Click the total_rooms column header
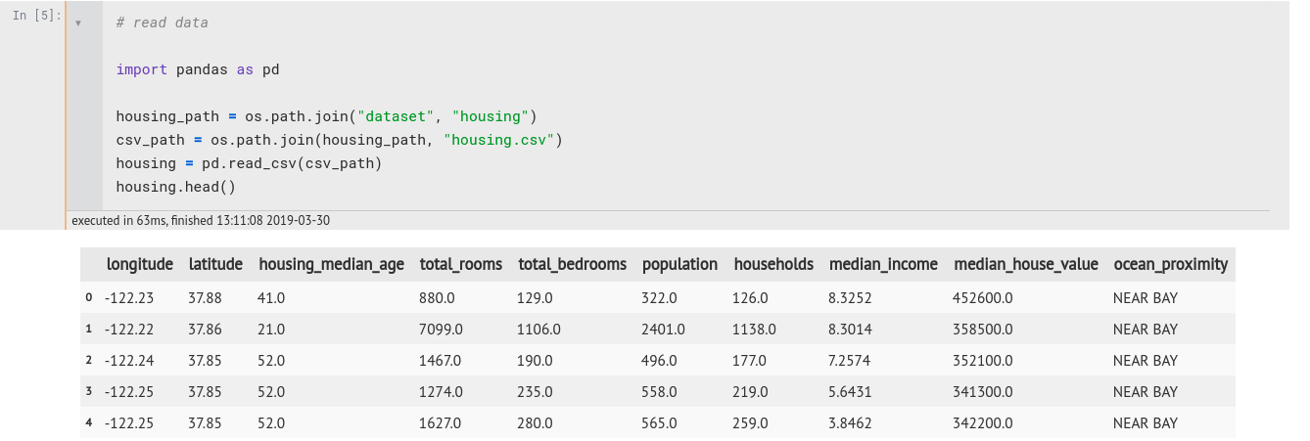 coord(461,264)
